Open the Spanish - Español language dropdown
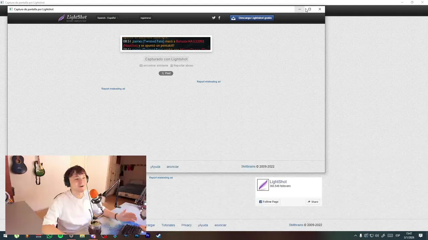 pyautogui.click(x=107, y=18)
